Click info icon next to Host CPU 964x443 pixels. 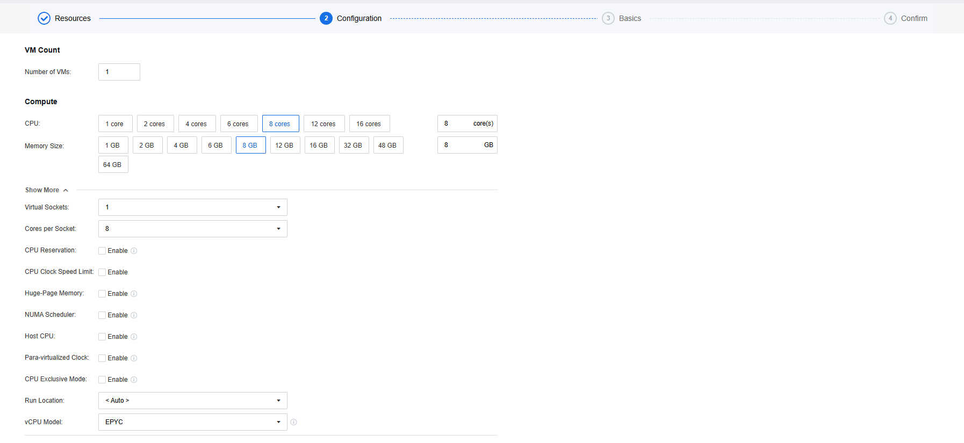tap(134, 337)
